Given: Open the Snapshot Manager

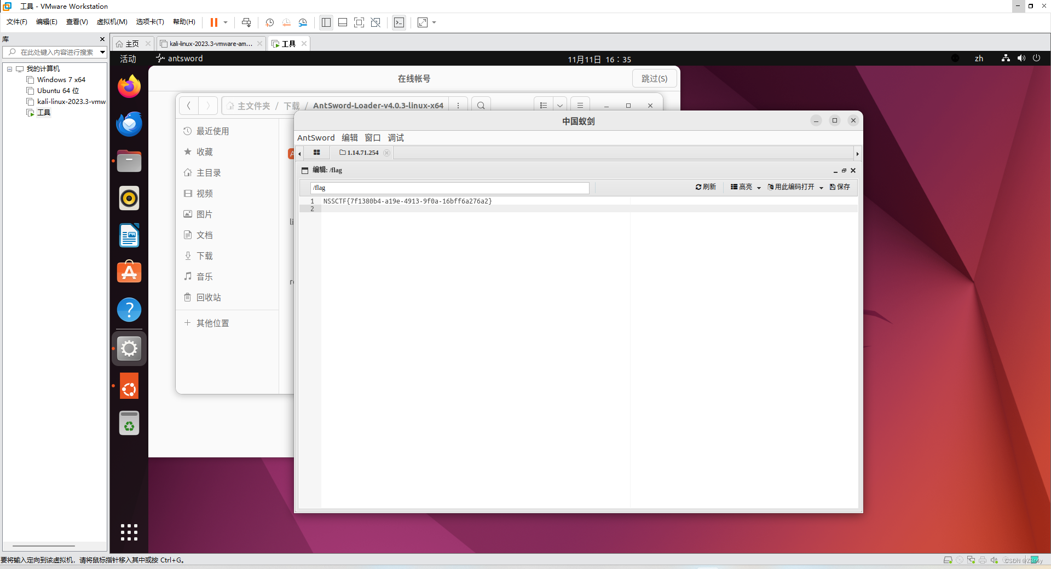Looking at the screenshot, I should tap(303, 22).
